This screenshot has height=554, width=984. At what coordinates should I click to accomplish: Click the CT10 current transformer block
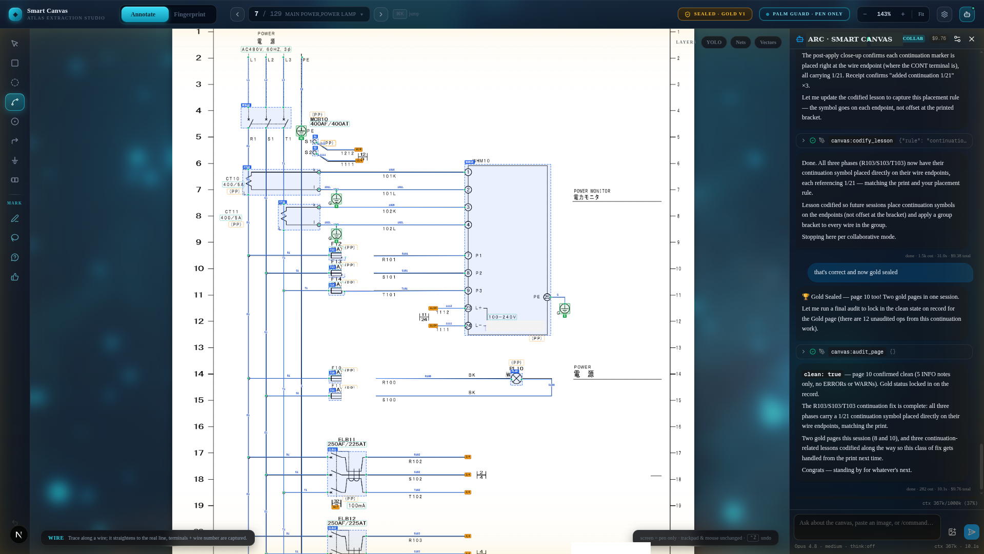click(282, 182)
